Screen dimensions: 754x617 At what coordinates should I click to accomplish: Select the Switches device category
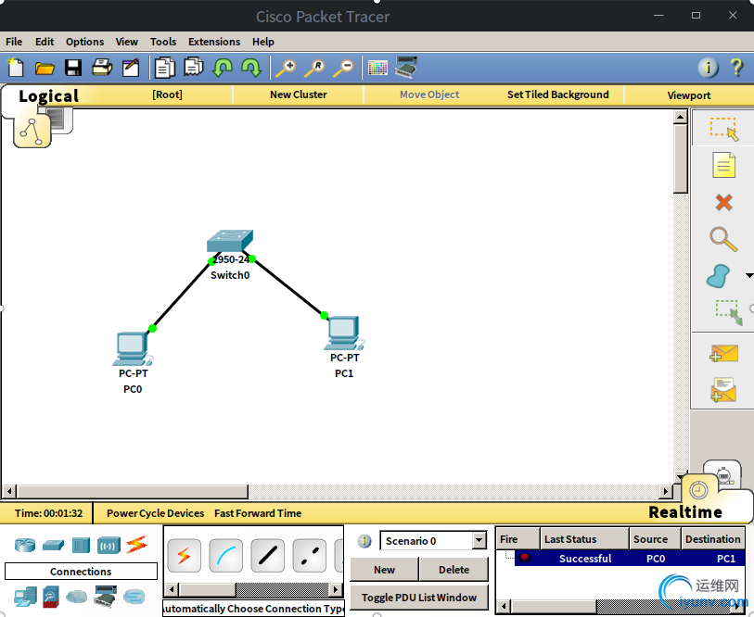[53, 546]
